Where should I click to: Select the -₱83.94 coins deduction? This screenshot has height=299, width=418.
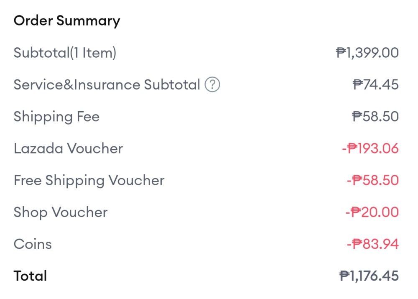click(x=372, y=244)
